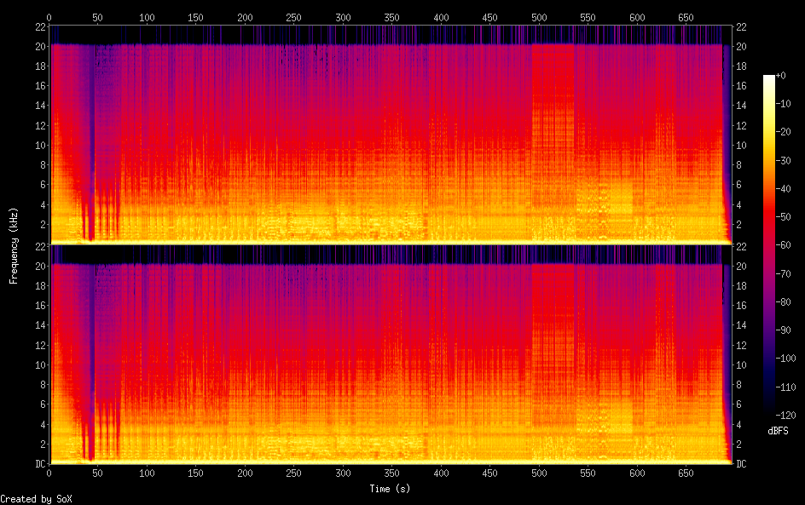This screenshot has width=805, height=505.
Task: Click the "Frequency (kHz)" vertical axis label
Action: (x=14, y=244)
